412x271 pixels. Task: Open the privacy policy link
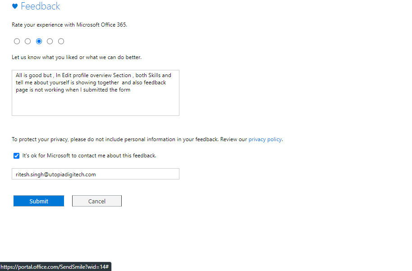265,139
